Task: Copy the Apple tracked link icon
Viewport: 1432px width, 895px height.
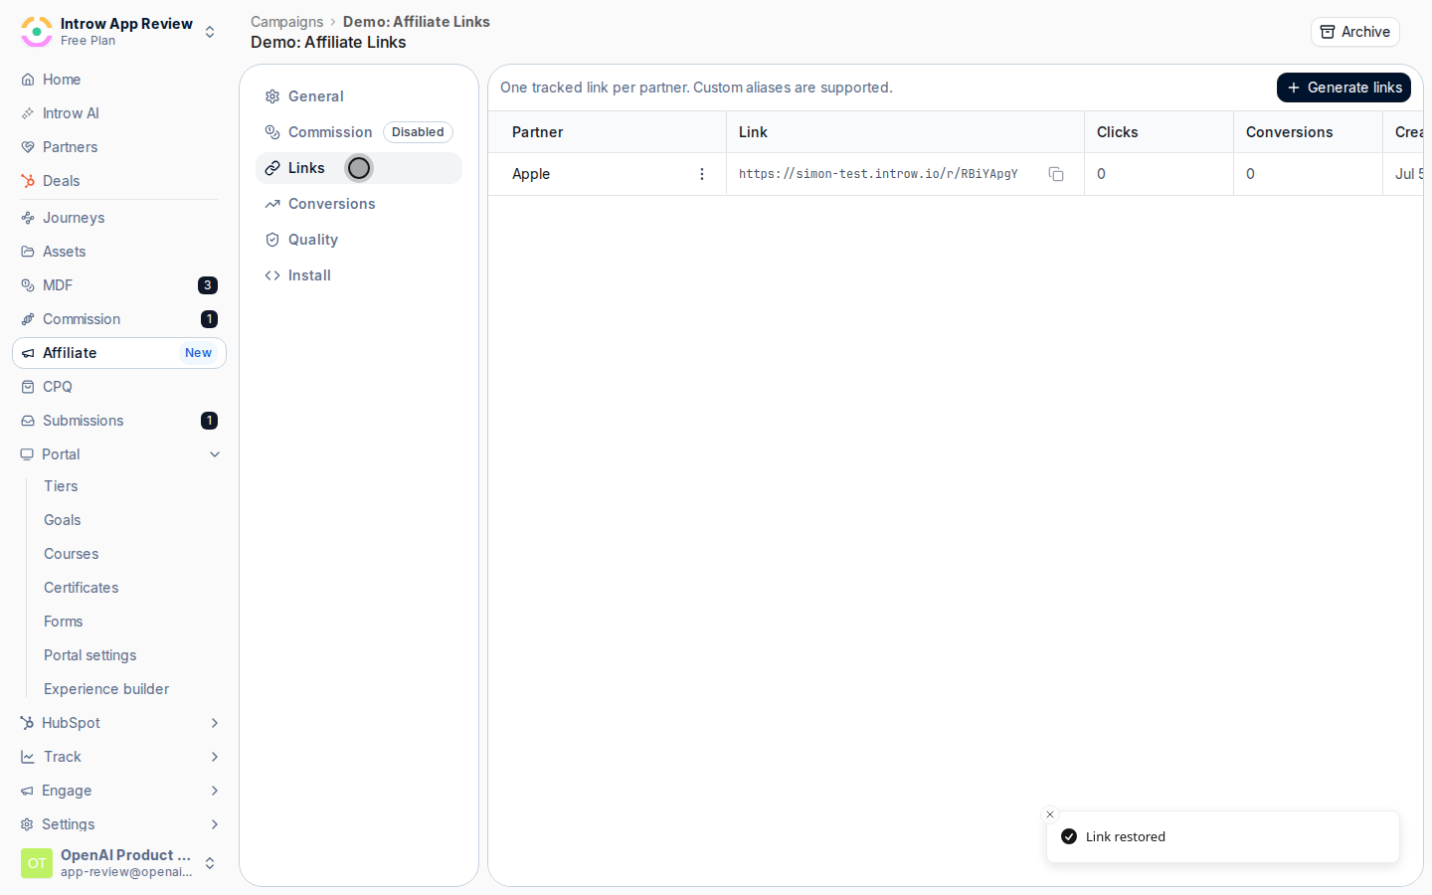Action: tap(1056, 174)
